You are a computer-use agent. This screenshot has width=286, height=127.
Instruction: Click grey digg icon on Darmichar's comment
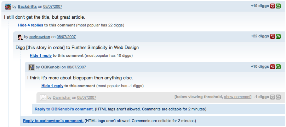(278, 97)
